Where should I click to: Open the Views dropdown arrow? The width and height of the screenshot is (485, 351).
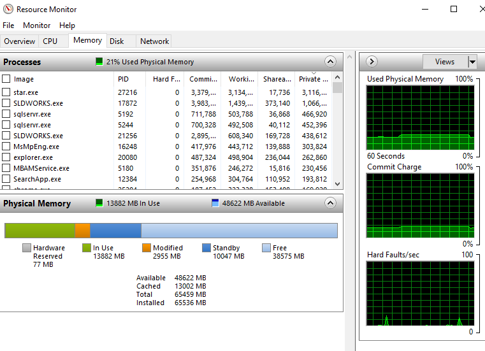click(472, 62)
